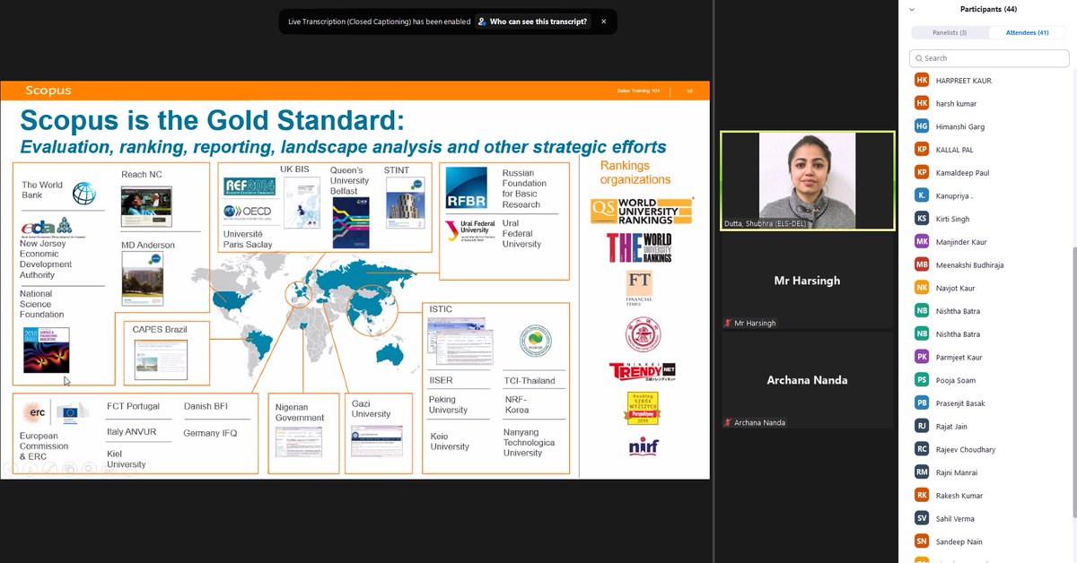Viewport: 1077px width, 563px height.
Task: Click the RFBR logo on the slide
Action: (x=467, y=189)
